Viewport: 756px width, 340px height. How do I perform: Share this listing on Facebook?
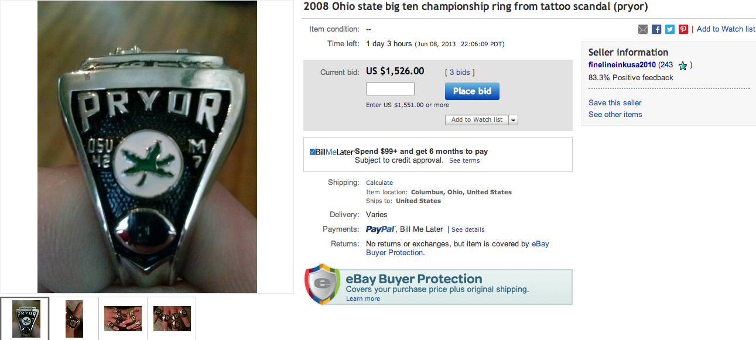[656, 29]
